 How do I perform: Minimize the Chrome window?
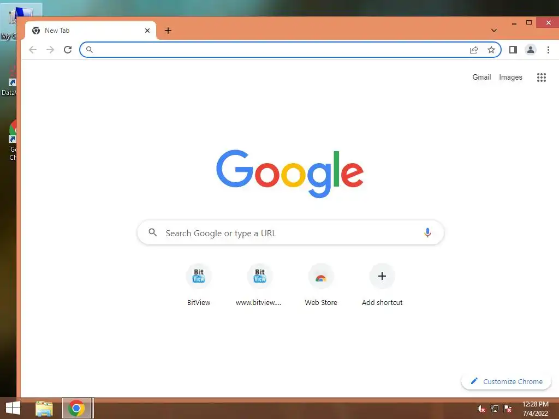[514, 23]
